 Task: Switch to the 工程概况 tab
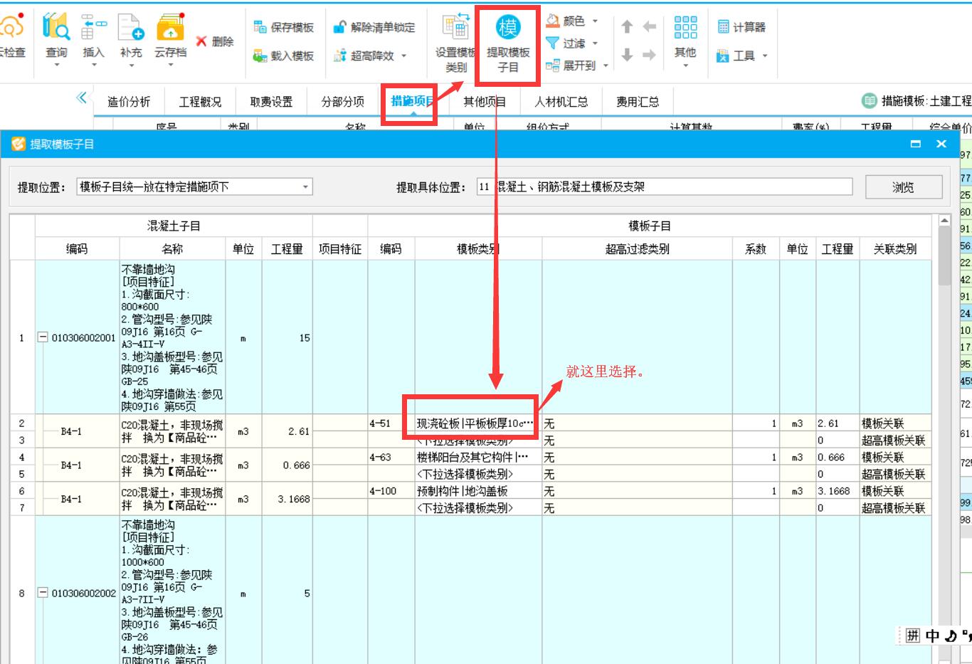200,102
